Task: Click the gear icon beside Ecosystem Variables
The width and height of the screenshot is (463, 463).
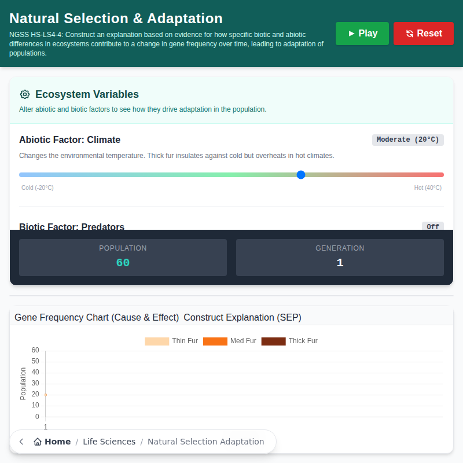Action: point(24,94)
